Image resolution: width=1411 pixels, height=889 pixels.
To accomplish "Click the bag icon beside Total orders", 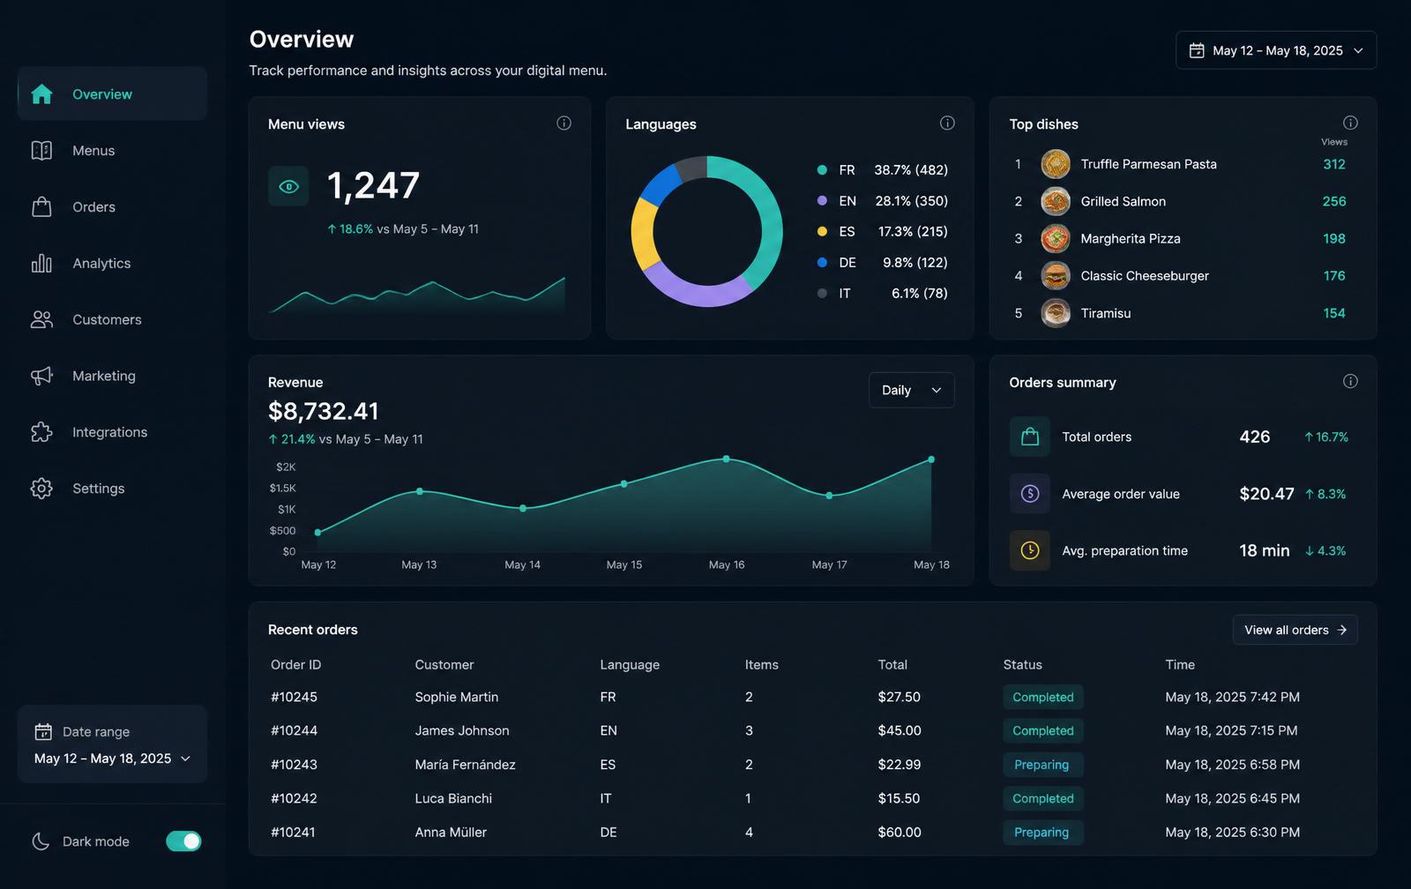I will tap(1030, 437).
